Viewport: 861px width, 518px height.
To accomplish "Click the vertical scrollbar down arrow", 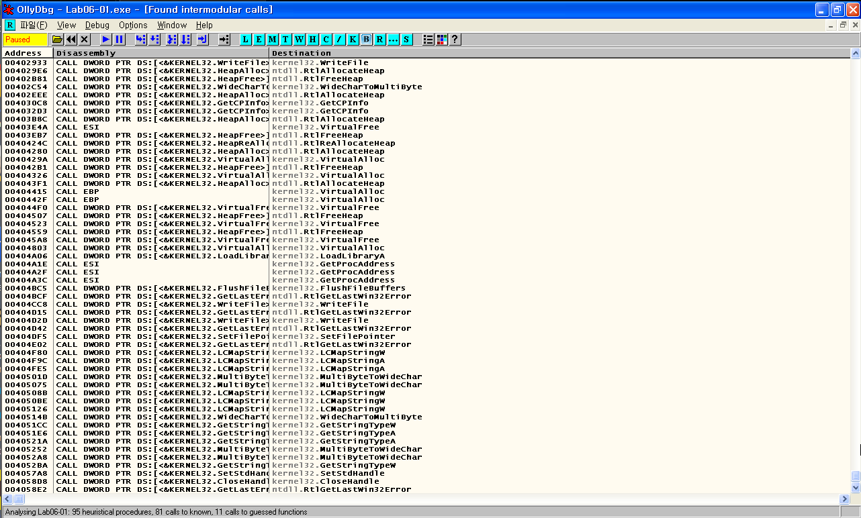I will click(x=856, y=488).
